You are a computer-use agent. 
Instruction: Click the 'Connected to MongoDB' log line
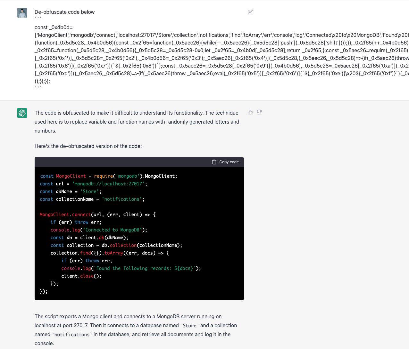99,230
